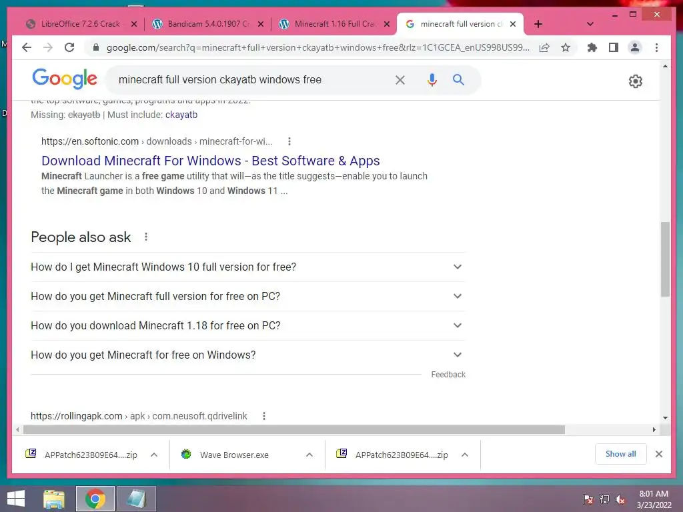Open the tab search dropdown arrow

click(x=590, y=24)
